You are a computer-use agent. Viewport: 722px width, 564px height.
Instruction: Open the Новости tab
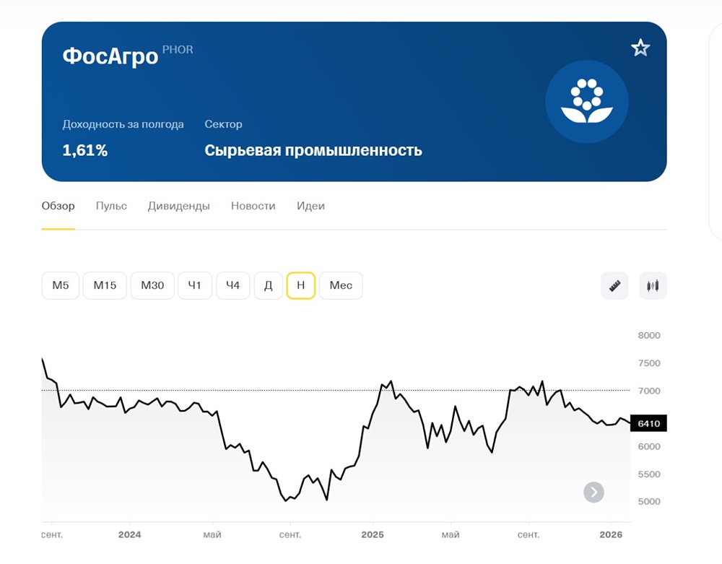(253, 206)
